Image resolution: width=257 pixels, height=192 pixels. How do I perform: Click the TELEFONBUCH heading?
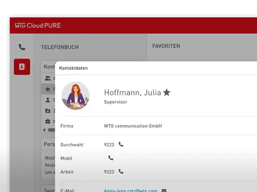(60, 47)
